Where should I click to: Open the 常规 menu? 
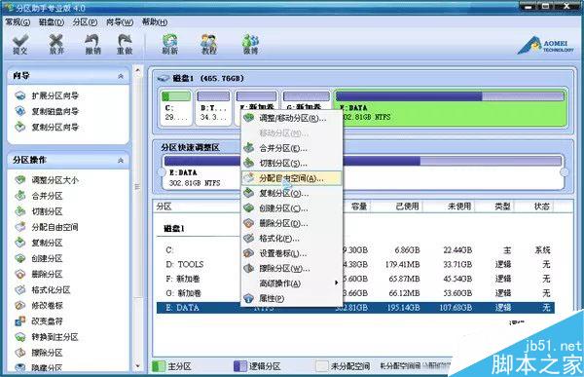pyautogui.click(x=18, y=22)
